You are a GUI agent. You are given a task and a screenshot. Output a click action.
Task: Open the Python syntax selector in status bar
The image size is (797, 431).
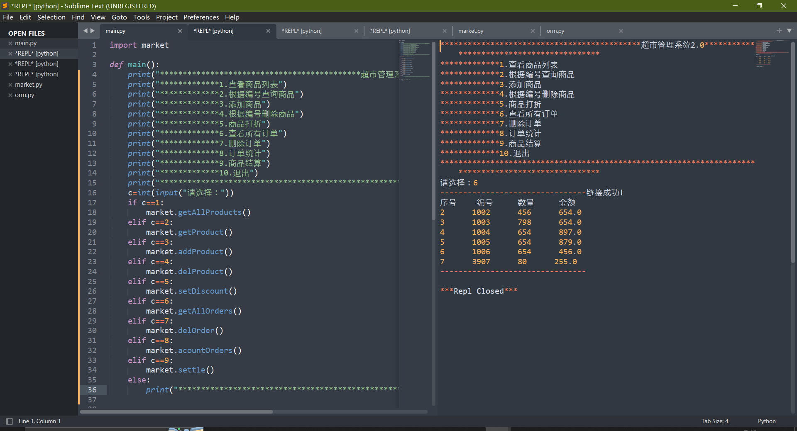[x=766, y=421]
